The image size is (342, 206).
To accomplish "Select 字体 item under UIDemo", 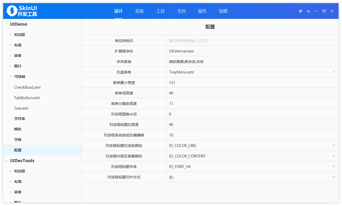I will [x=18, y=140].
